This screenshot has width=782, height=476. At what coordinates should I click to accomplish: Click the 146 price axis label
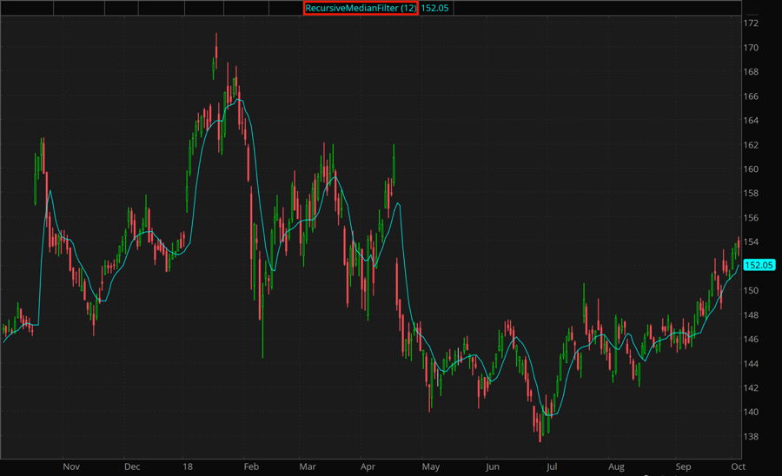tap(752, 339)
